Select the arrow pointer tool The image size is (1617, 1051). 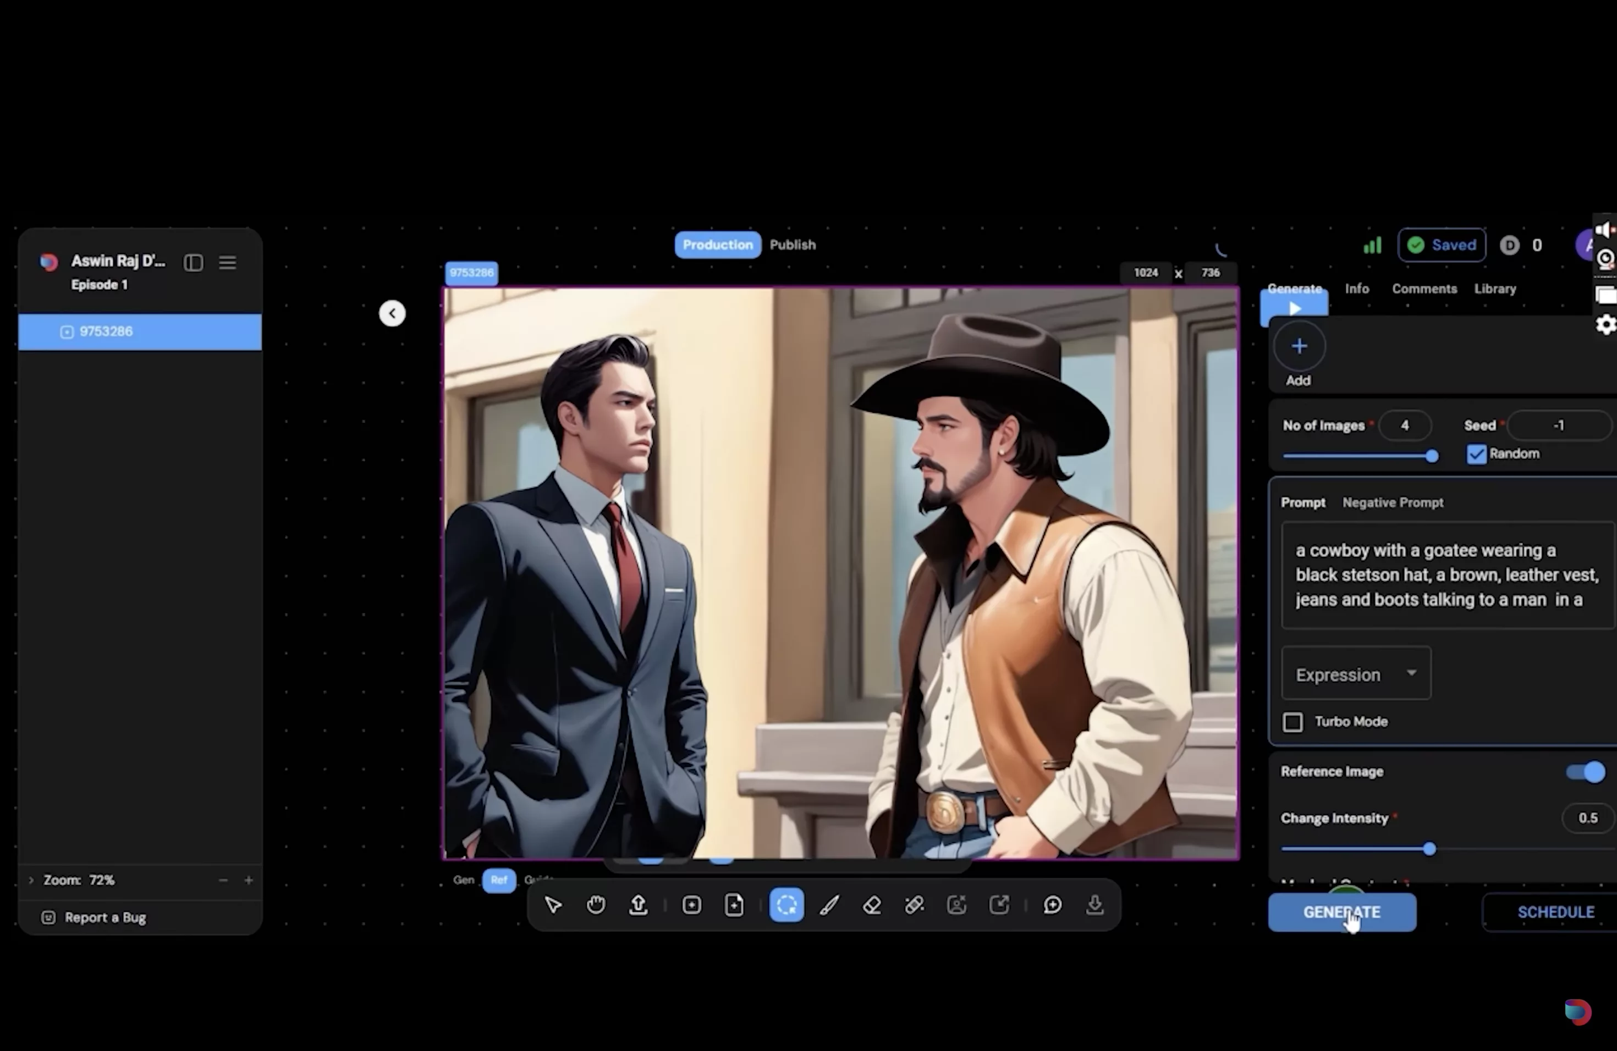553,905
